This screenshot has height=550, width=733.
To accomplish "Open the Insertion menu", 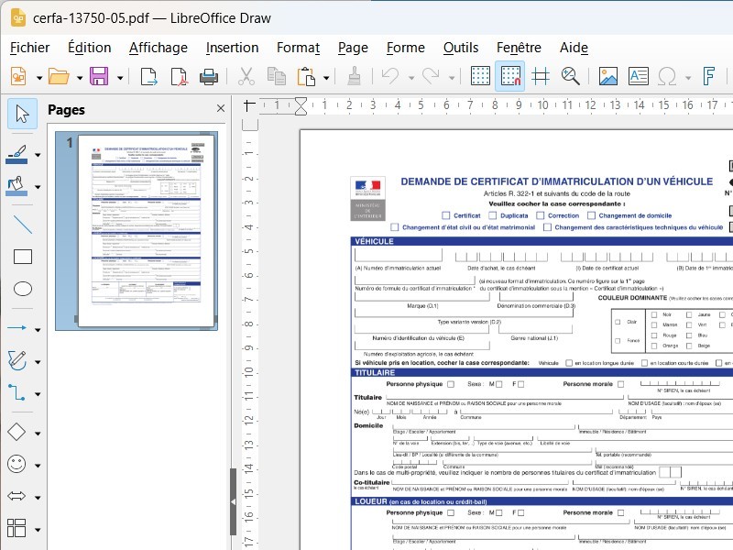I will 232,48.
